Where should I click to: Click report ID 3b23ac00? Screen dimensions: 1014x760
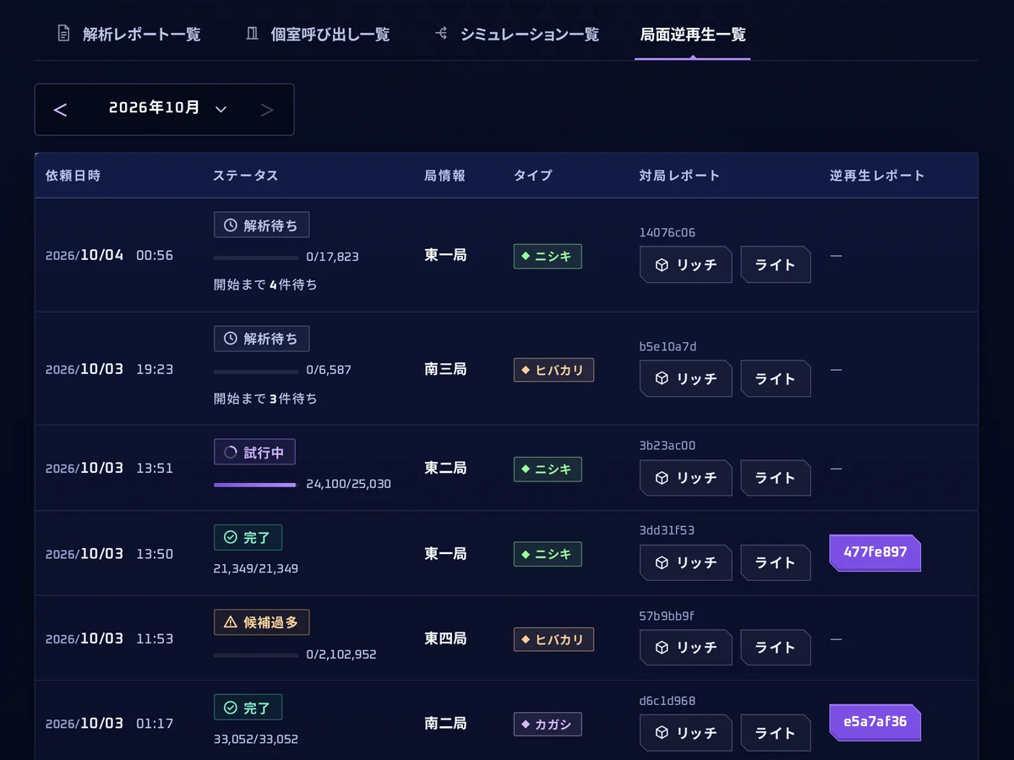click(668, 445)
